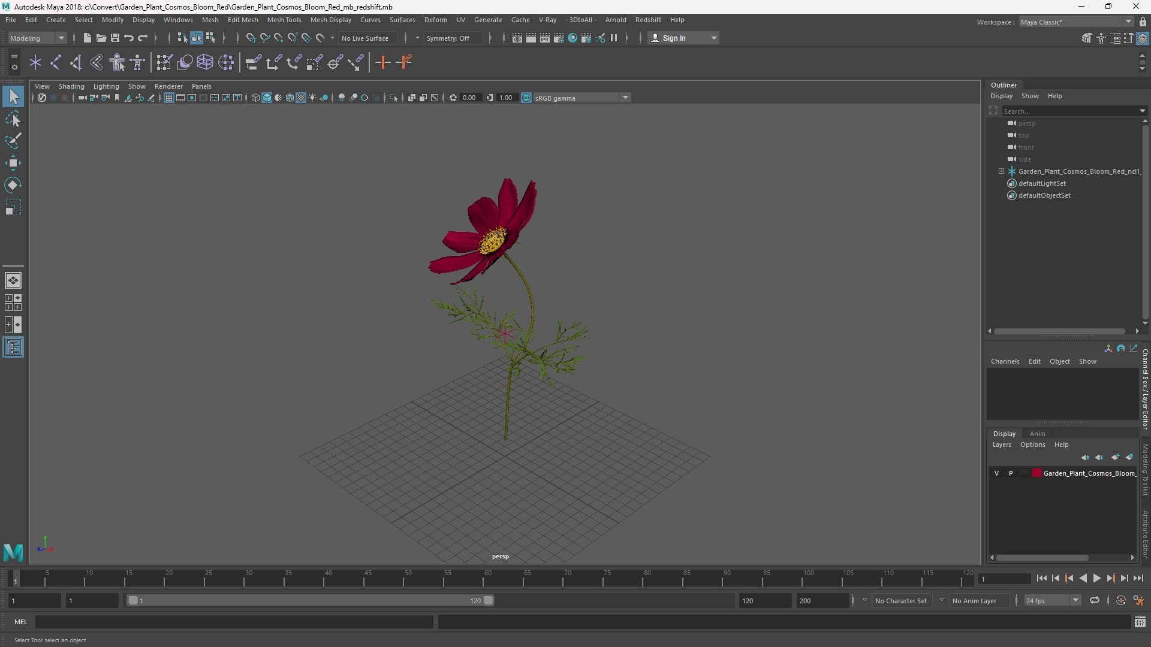
Task: Click the Render Current Frame icon
Action: [x=531, y=38]
